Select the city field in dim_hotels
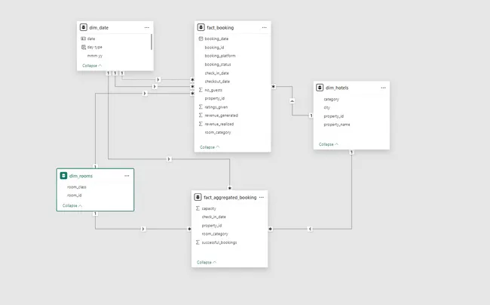The image size is (490, 305). [327, 107]
